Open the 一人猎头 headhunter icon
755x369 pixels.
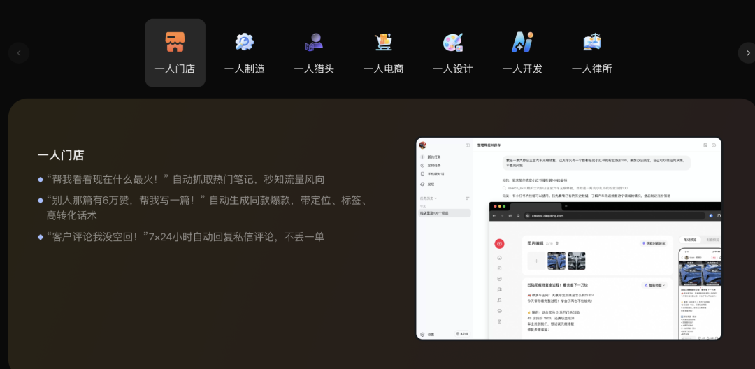click(314, 43)
